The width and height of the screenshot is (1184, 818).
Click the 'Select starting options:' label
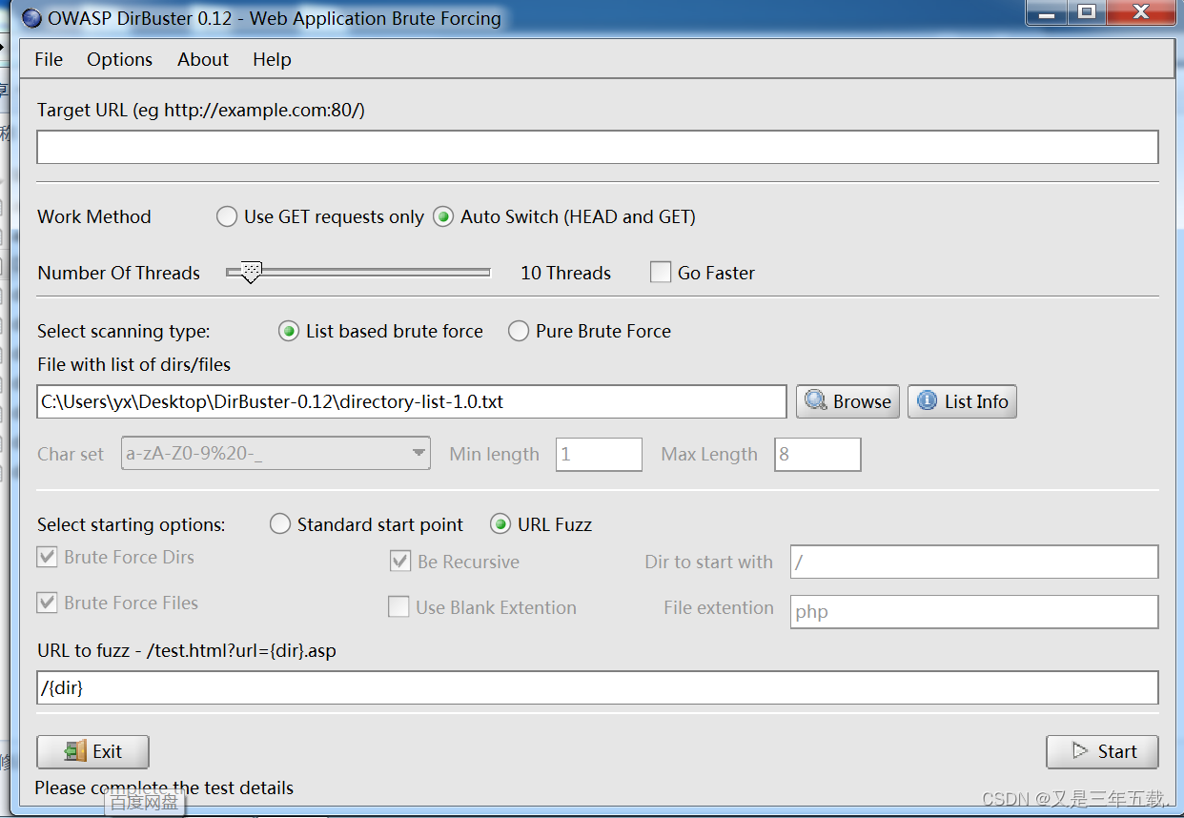(x=132, y=524)
